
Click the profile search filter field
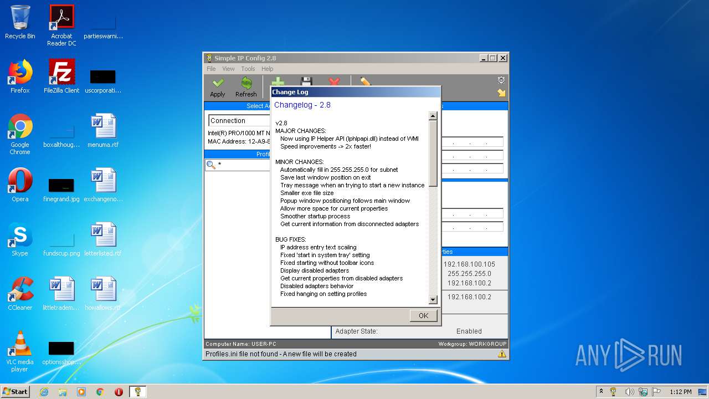(243, 165)
